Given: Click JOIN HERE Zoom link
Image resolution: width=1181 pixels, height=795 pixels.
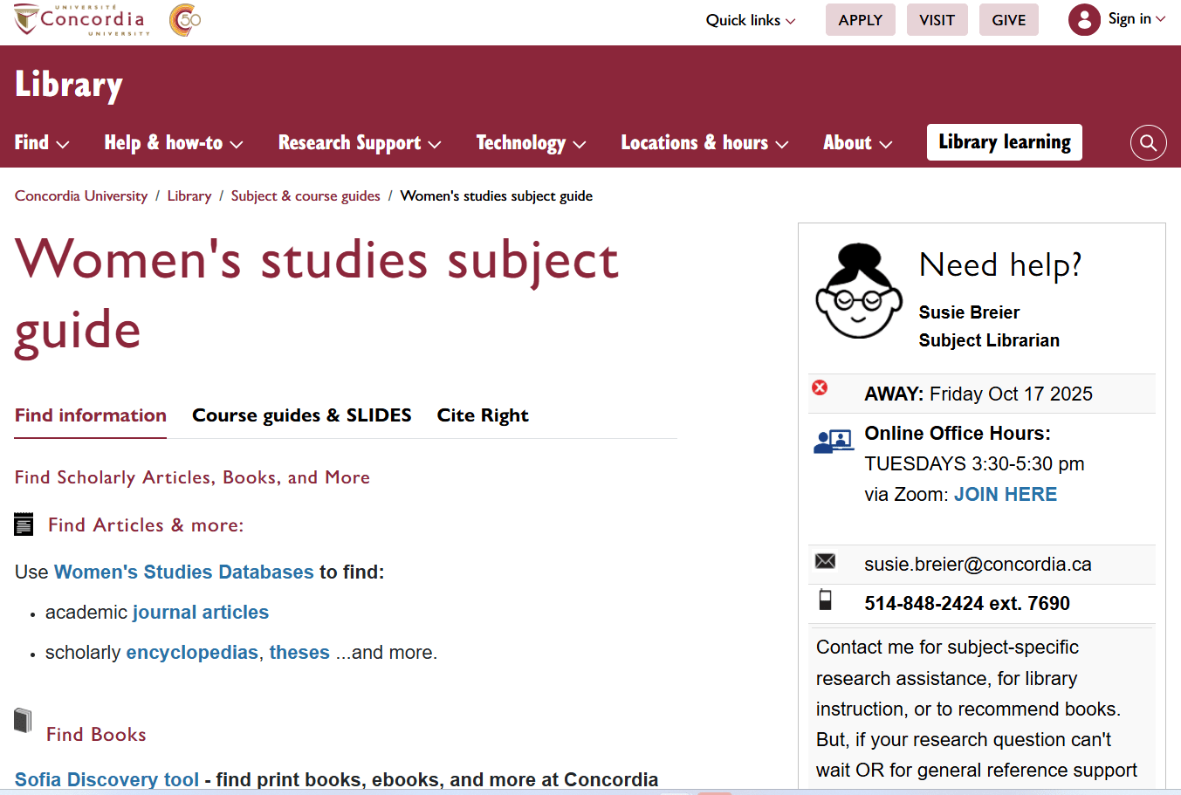Looking at the screenshot, I should [x=1006, y=494].
